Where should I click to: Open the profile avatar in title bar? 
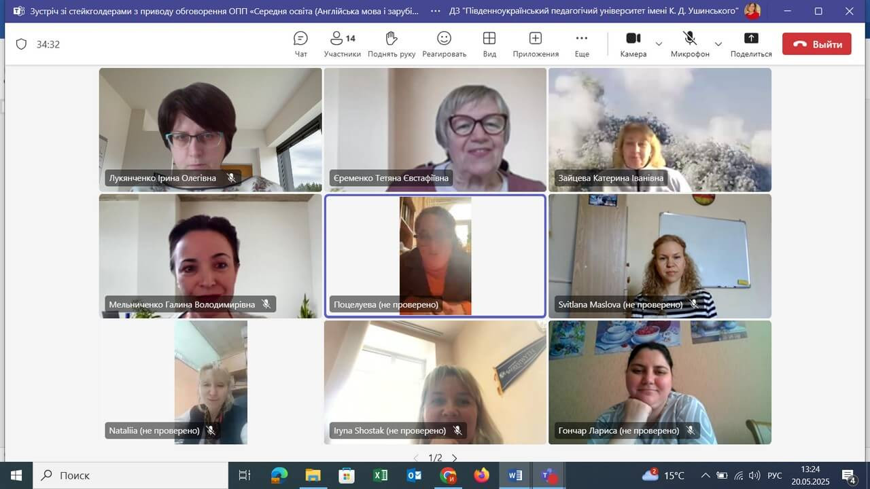[x=752, y=11]
